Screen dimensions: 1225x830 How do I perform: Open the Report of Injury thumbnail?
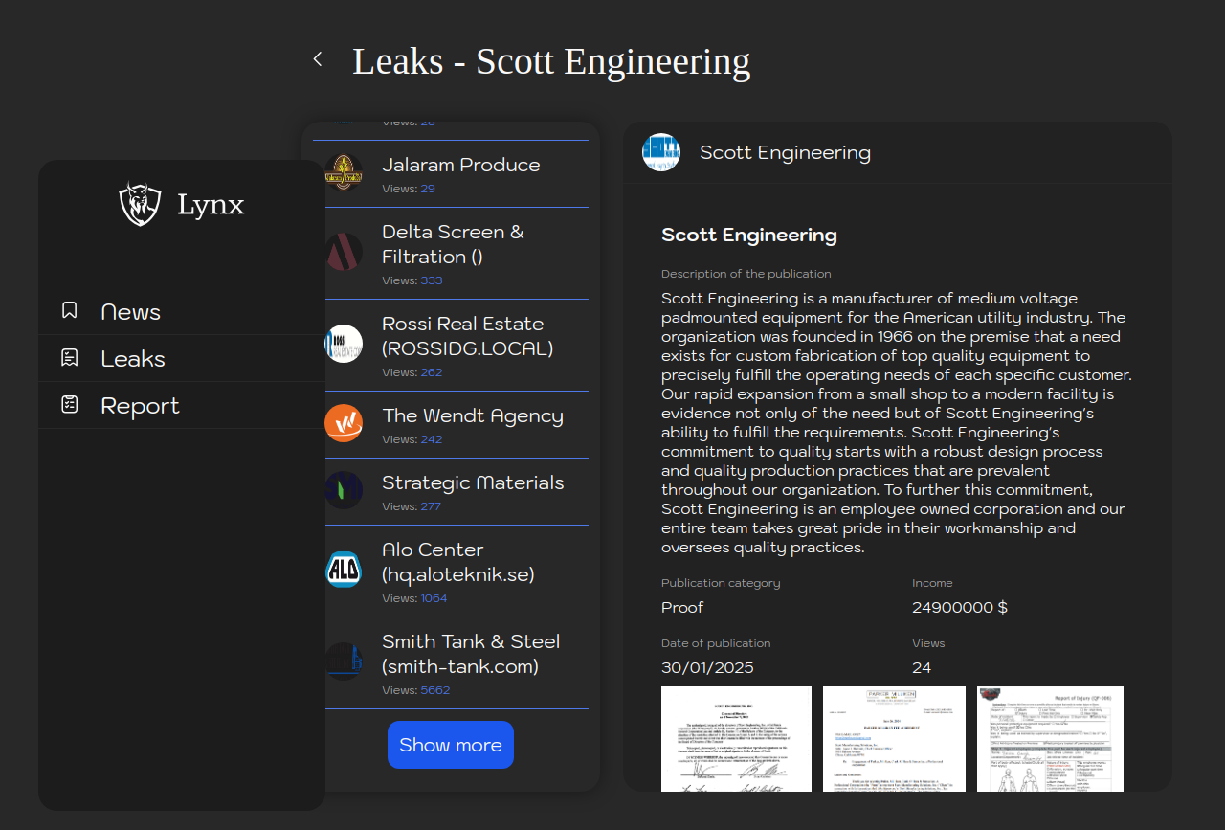pos(1050,738)
